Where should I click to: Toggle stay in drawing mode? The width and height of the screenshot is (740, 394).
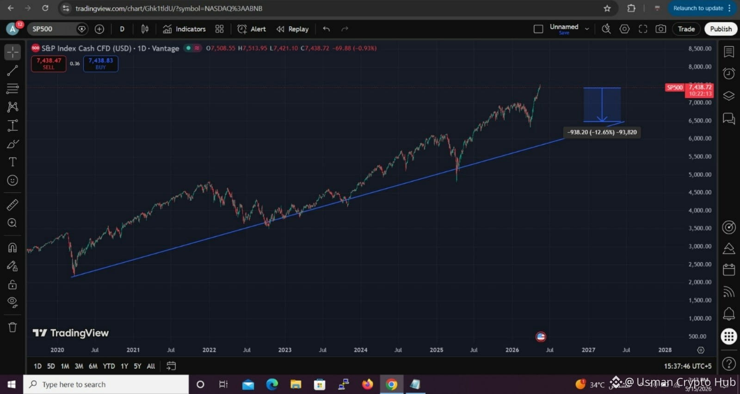tap(12, 266)
